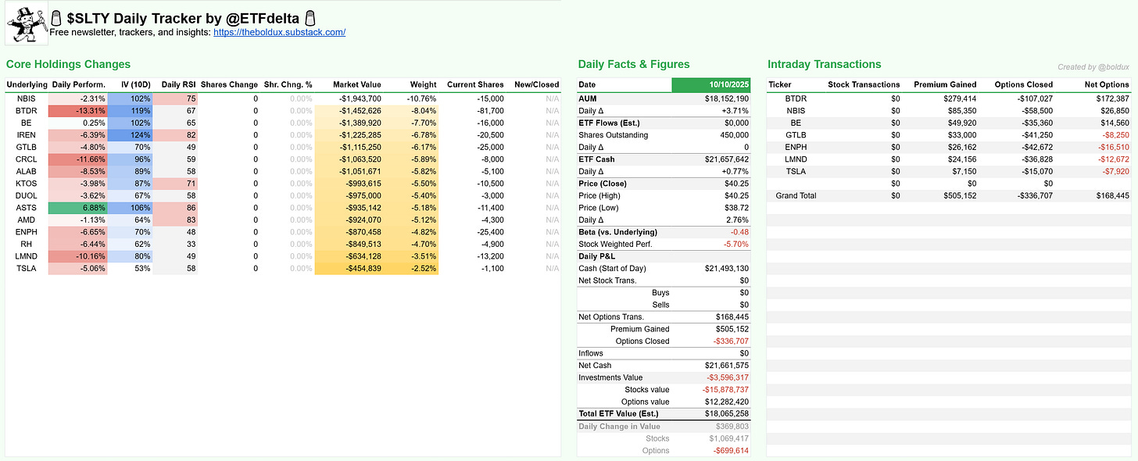Select the Weight column header
Screen dimensions: 1138x461
[x=423, y=84]
